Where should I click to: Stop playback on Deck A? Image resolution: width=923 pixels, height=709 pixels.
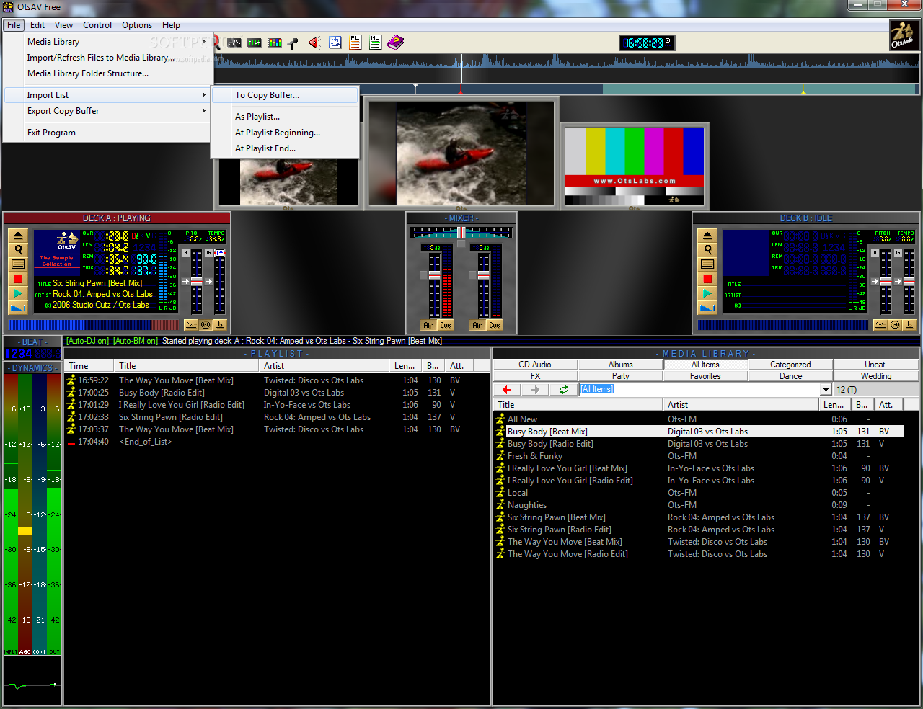pos(18,279)
